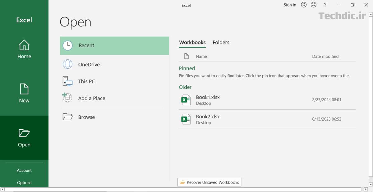Click the Browse folder icon
Screen dimensions: 373x192
click(67, 117)
